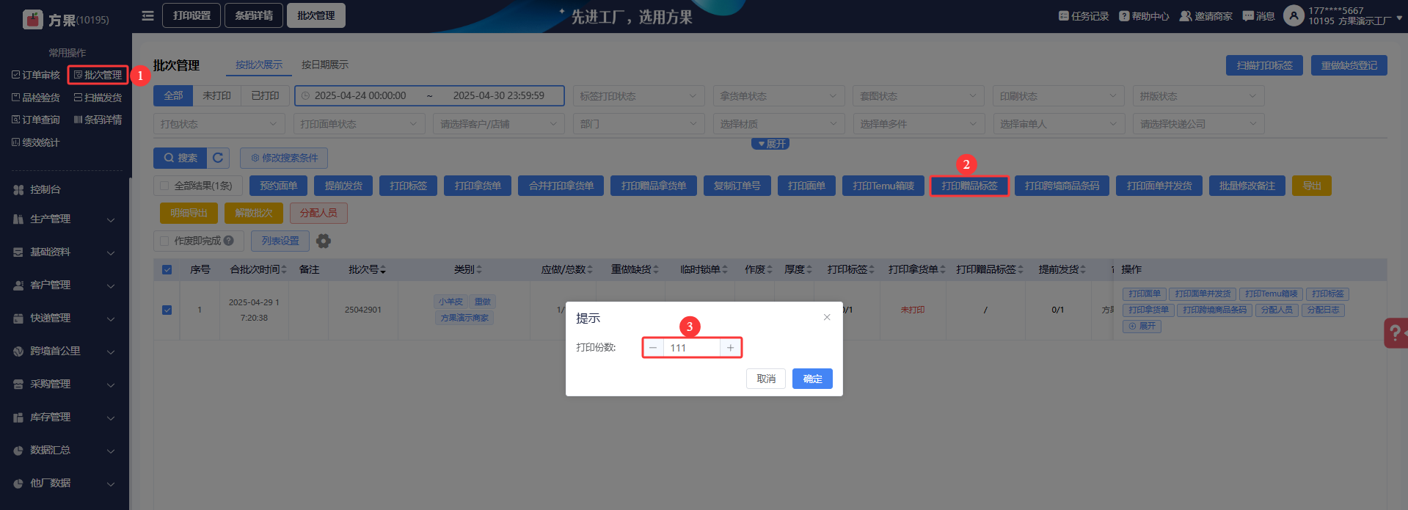Click user avatar icon

1294,15
